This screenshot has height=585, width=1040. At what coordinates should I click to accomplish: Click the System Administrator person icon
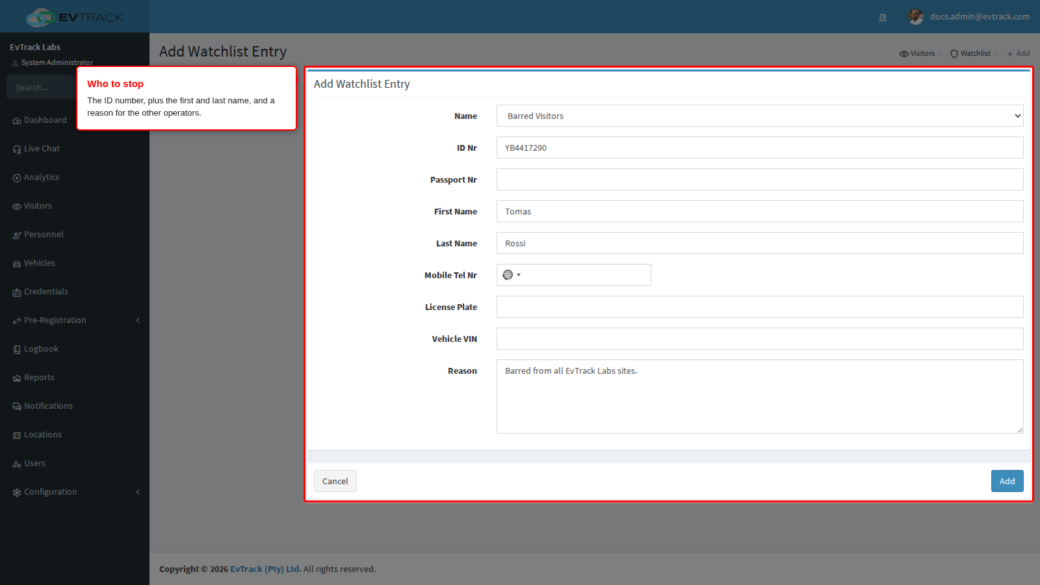tap(15, 63)
